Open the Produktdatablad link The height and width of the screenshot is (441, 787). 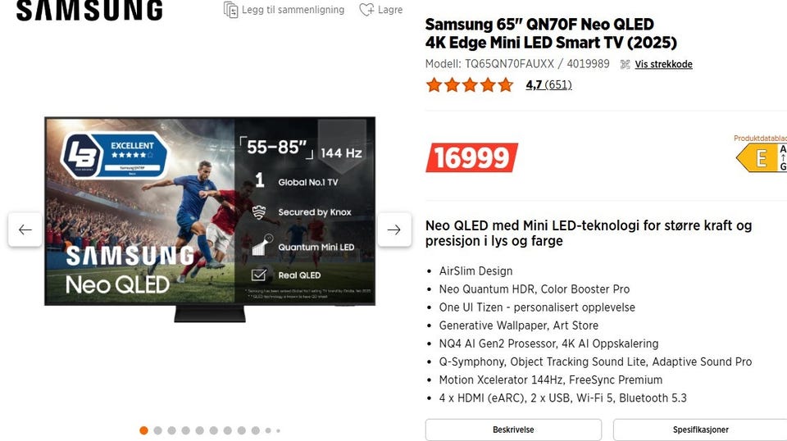coord(760,138)
